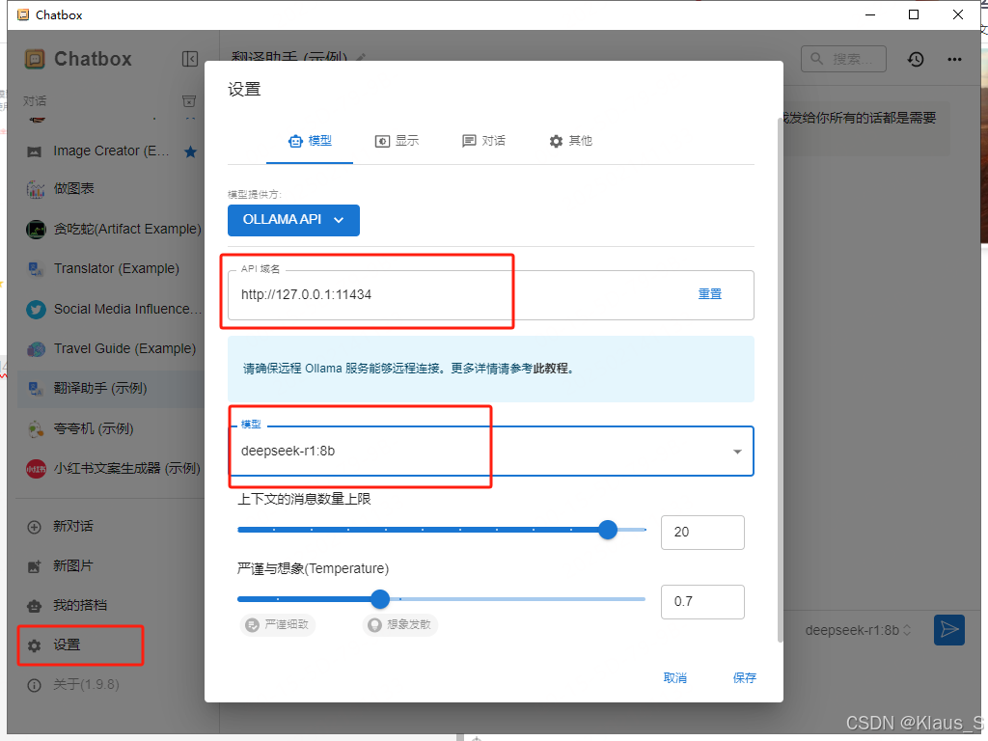
Task: Open Social Media Influencer conversation
Action: coord(110,309)
